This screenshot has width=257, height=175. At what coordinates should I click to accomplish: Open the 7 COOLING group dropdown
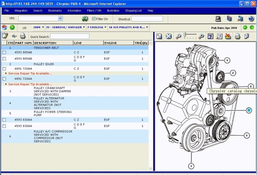[97, 27]
